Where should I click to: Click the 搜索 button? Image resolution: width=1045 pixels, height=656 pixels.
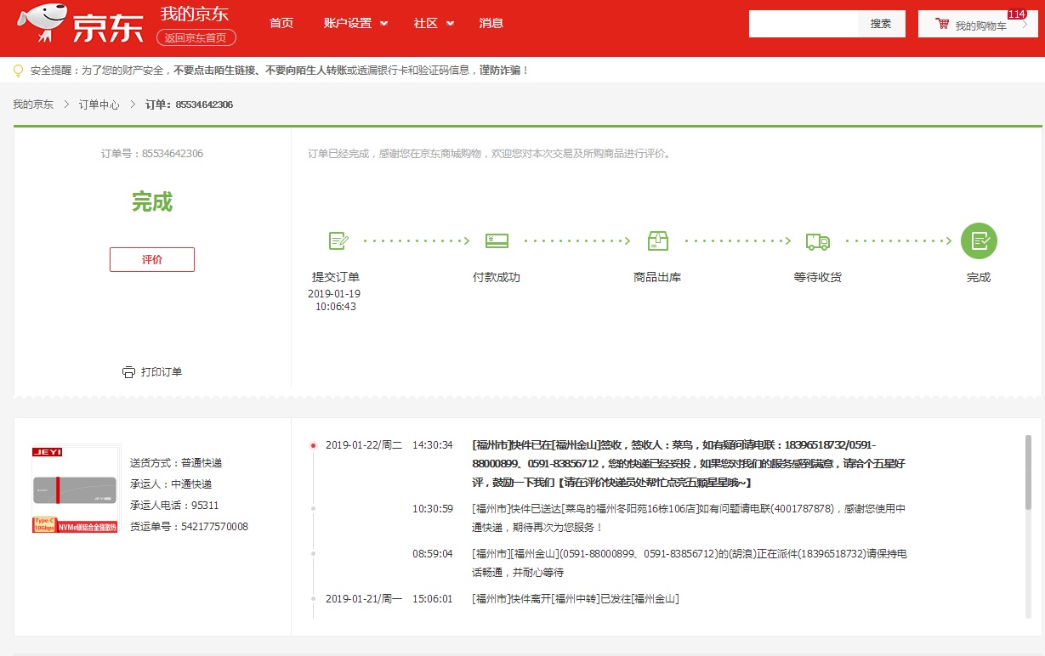[881, 24]
